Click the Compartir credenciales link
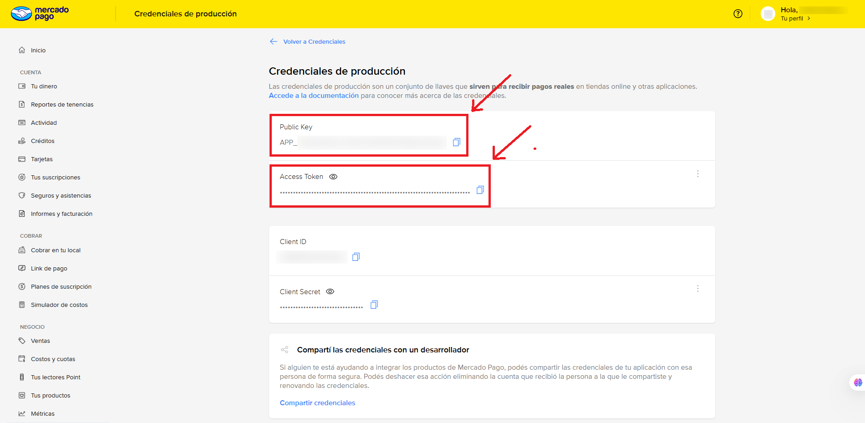Screen dimensions: 865x423 (317, 403)
